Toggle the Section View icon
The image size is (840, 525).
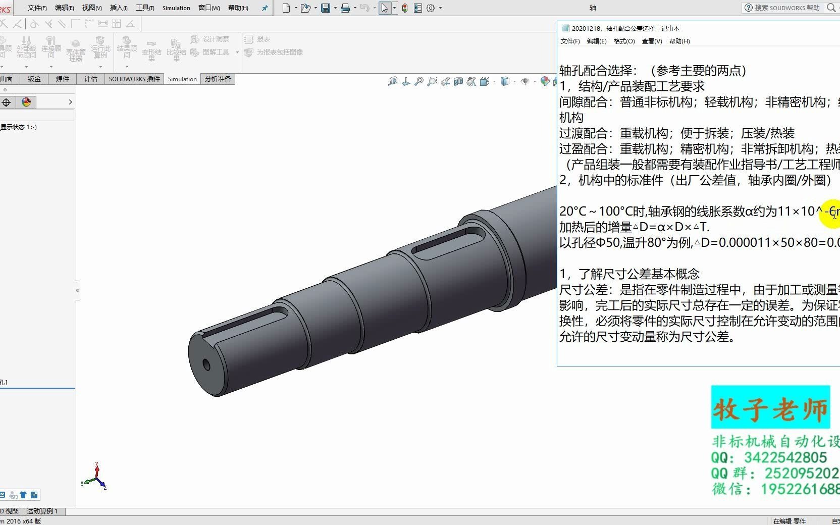[458, 81]
